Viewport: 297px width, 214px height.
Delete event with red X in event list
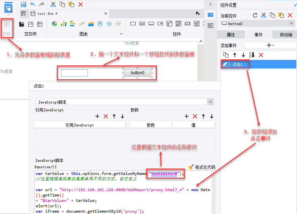click(x=261, y=55)
